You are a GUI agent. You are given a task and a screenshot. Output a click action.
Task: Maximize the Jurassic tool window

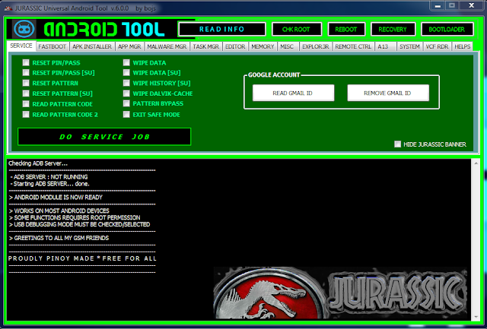click(452, 5)
